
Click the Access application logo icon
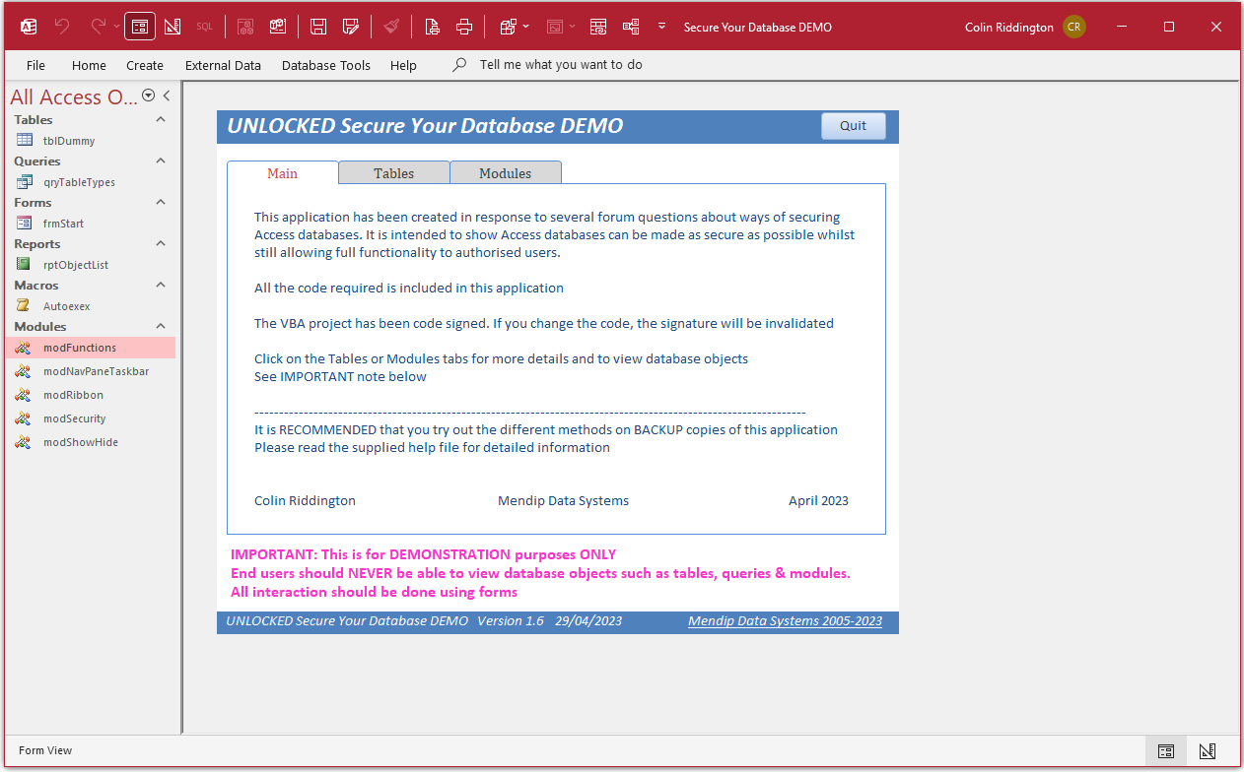(30, 27)
